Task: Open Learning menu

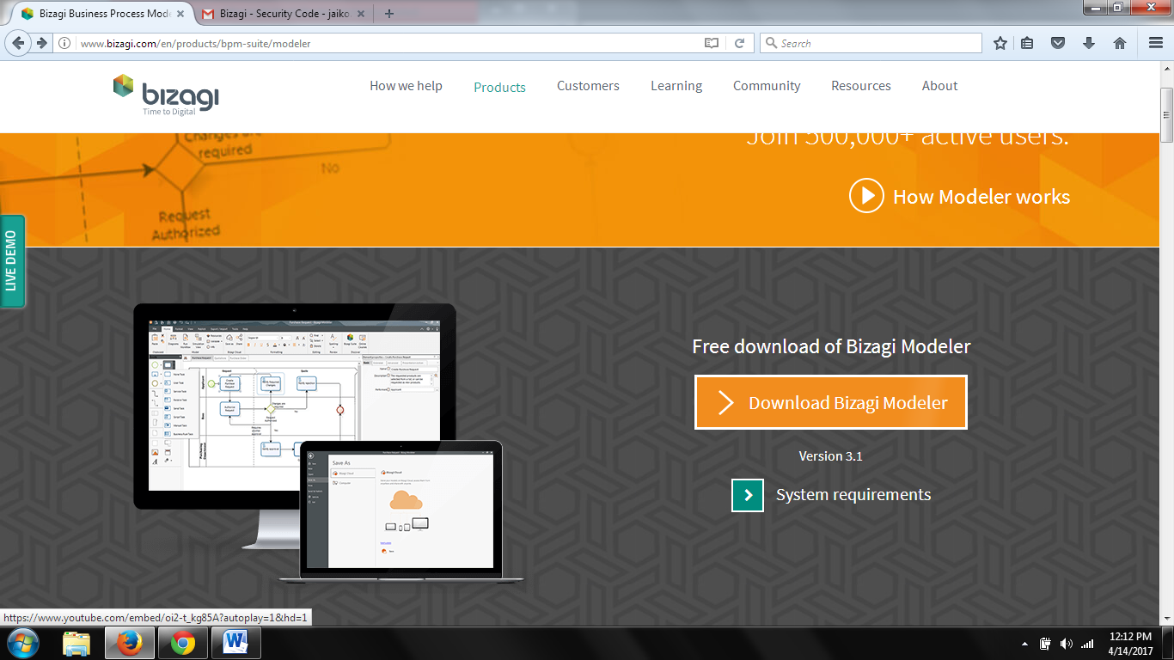Action: click(676, 86)
